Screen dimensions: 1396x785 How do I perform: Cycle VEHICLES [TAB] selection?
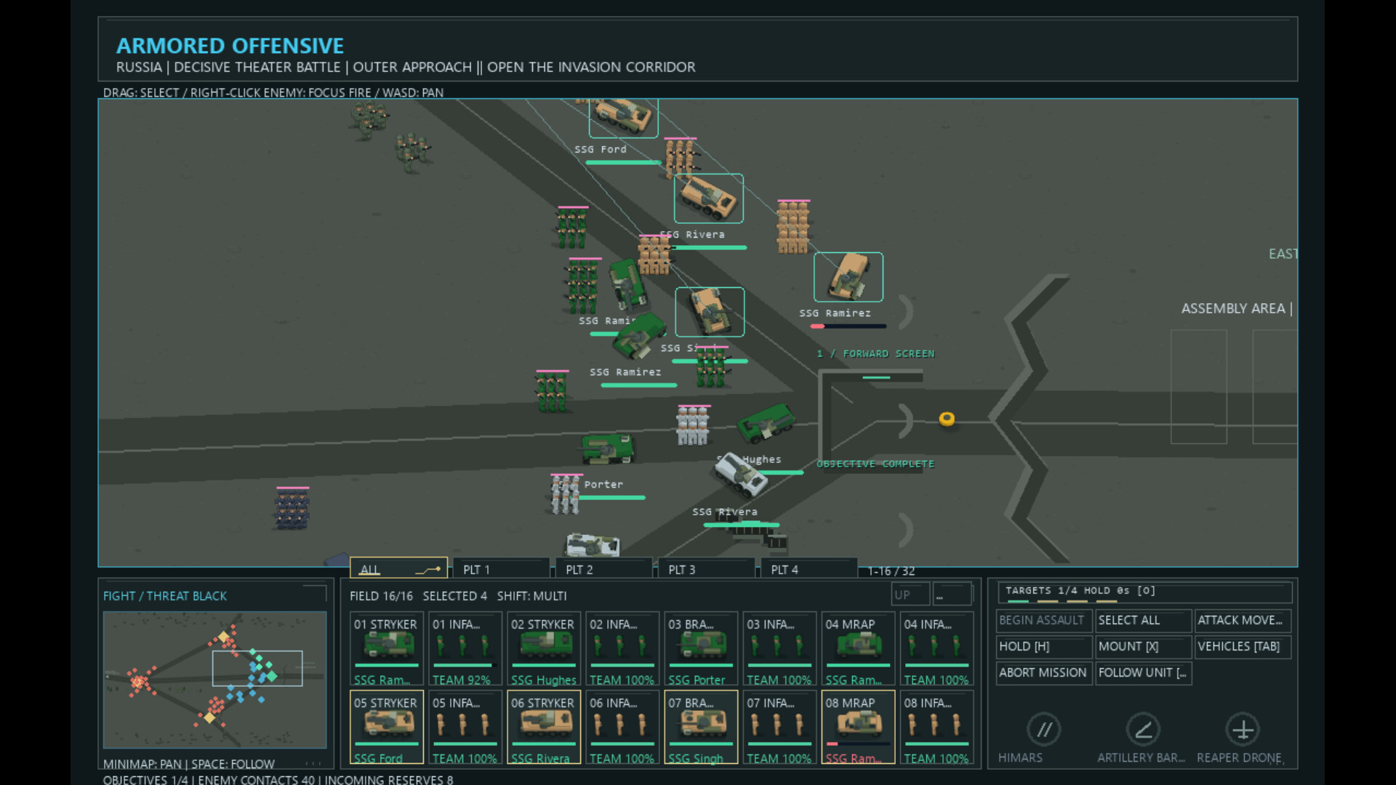pos(1243,647)
